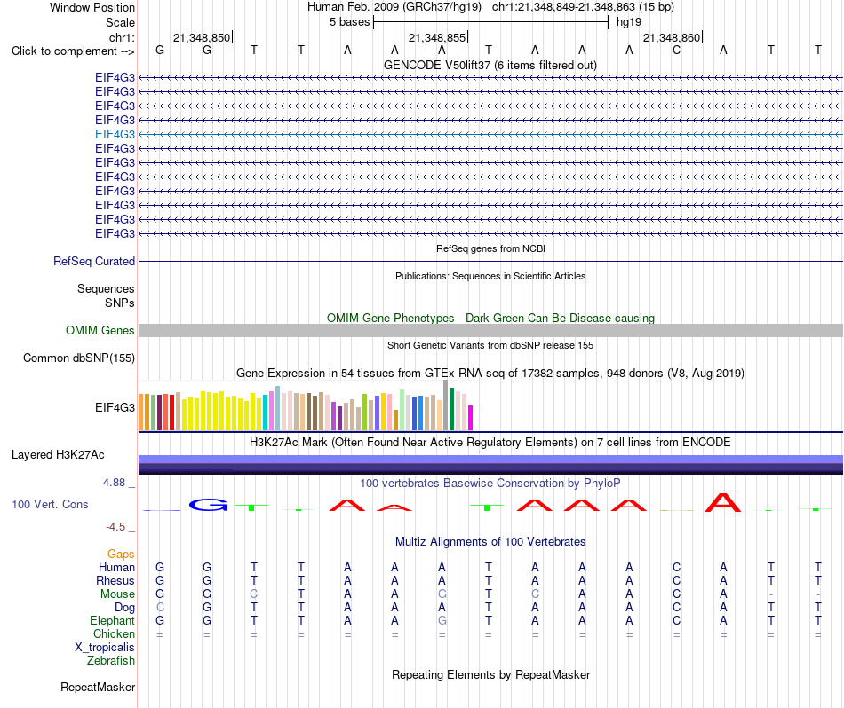This screenshot has width=844, height=708.
Task: Select the Elephant alignment row label
Action: [x=112, y=620]
